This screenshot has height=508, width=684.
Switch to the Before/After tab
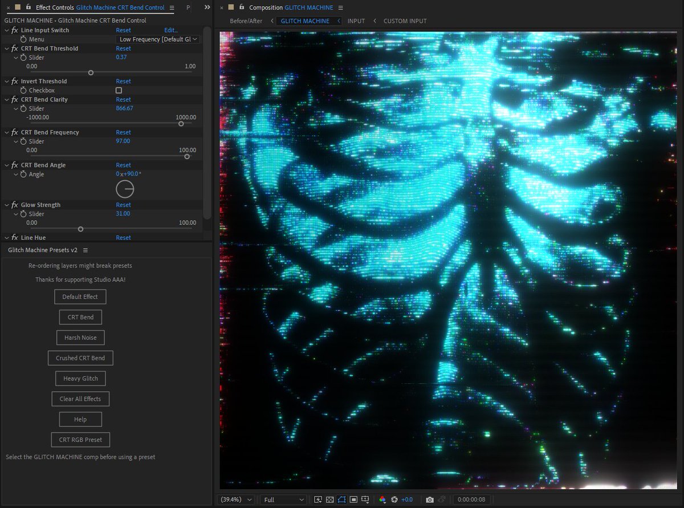point(246,21)
